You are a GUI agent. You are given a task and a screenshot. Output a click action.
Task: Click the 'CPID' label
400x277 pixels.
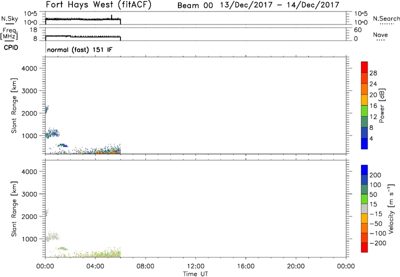[11, 47]
